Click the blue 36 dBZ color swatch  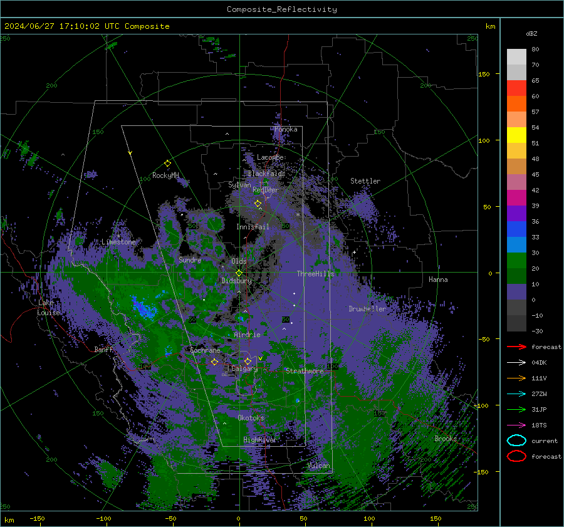(516, 229)
